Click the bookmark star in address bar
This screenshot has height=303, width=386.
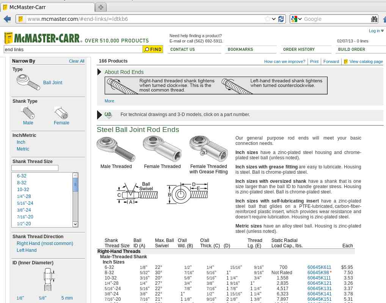267,19
